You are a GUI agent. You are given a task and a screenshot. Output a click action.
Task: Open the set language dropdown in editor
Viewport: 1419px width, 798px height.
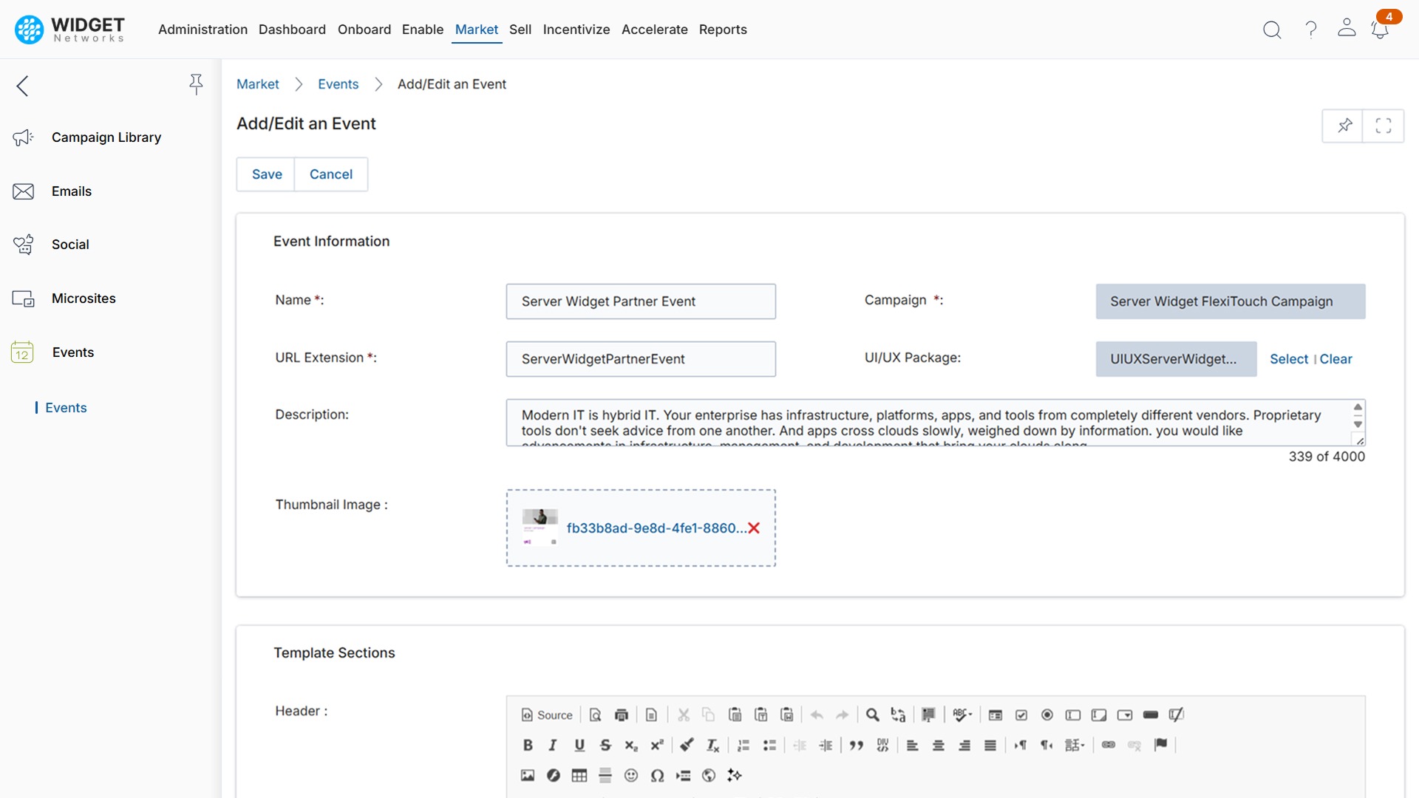point(1075,745)
